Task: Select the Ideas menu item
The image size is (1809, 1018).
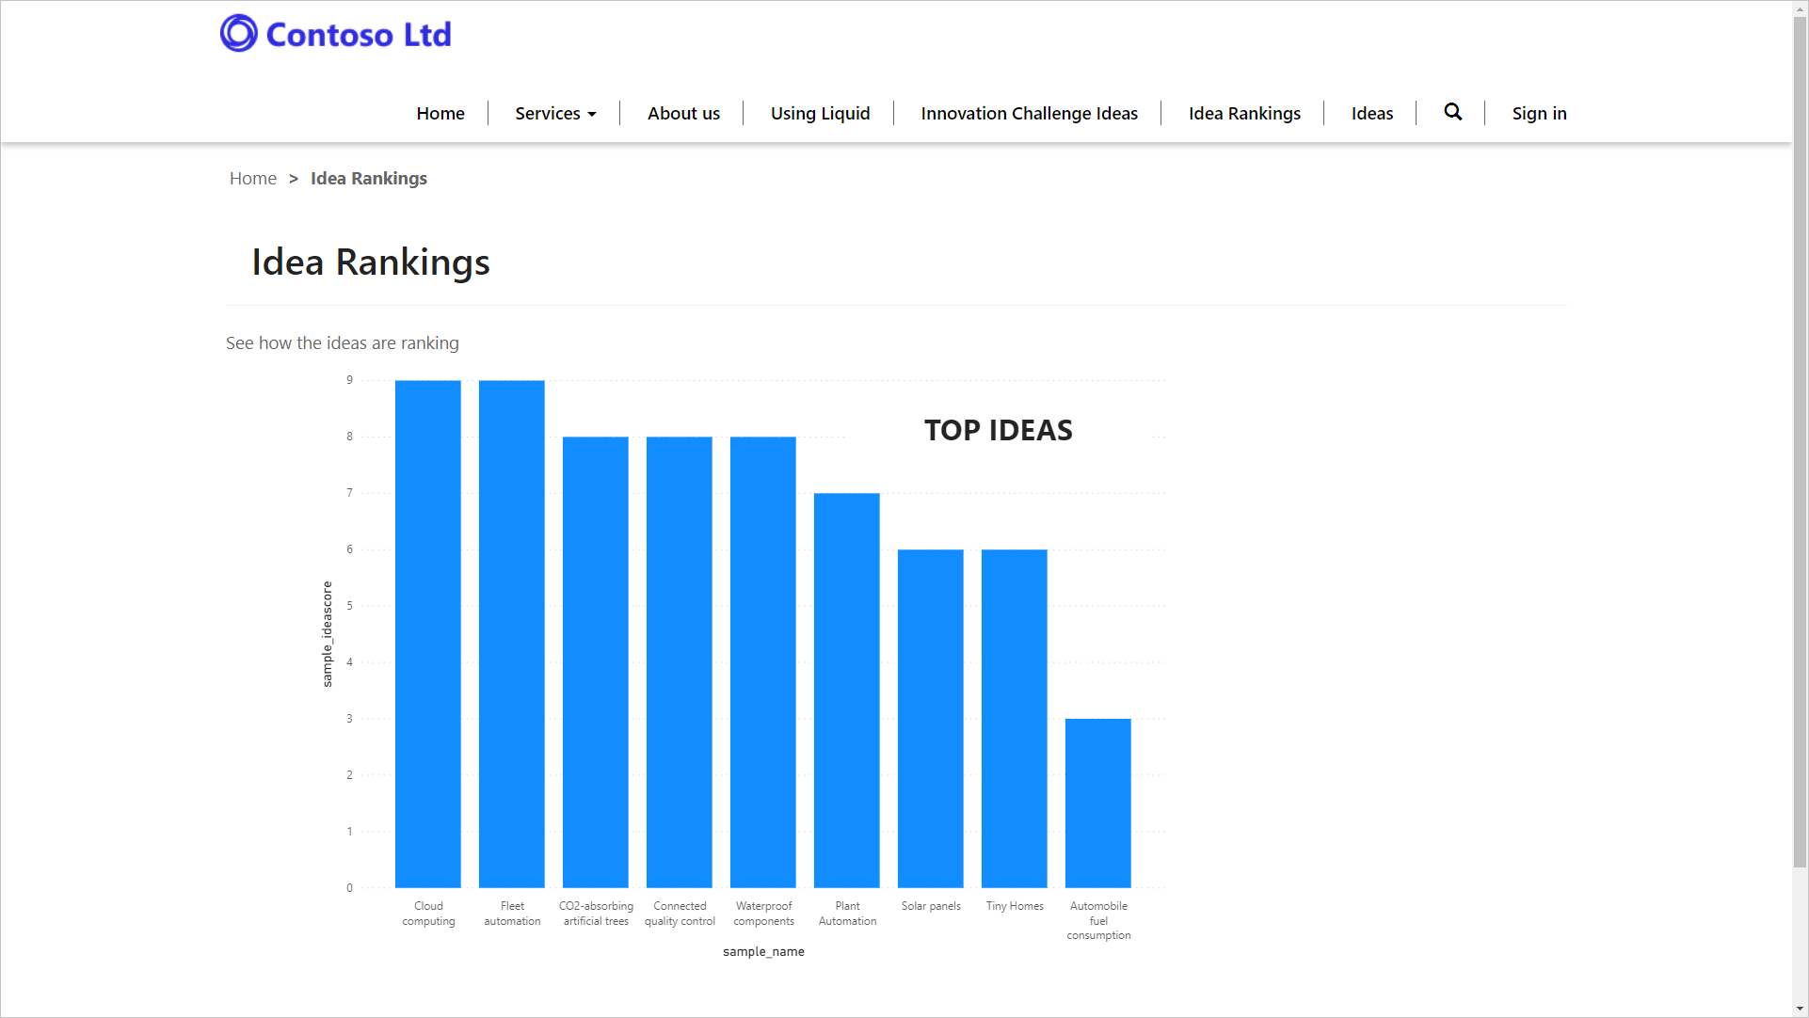Action: coord(1371,113)
